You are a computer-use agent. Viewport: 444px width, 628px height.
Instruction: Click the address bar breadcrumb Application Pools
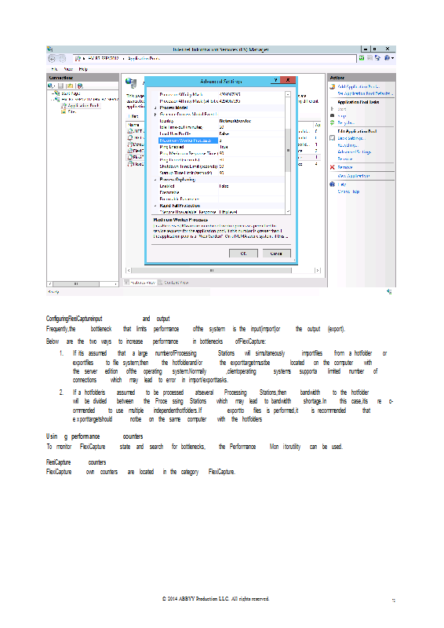144,58
